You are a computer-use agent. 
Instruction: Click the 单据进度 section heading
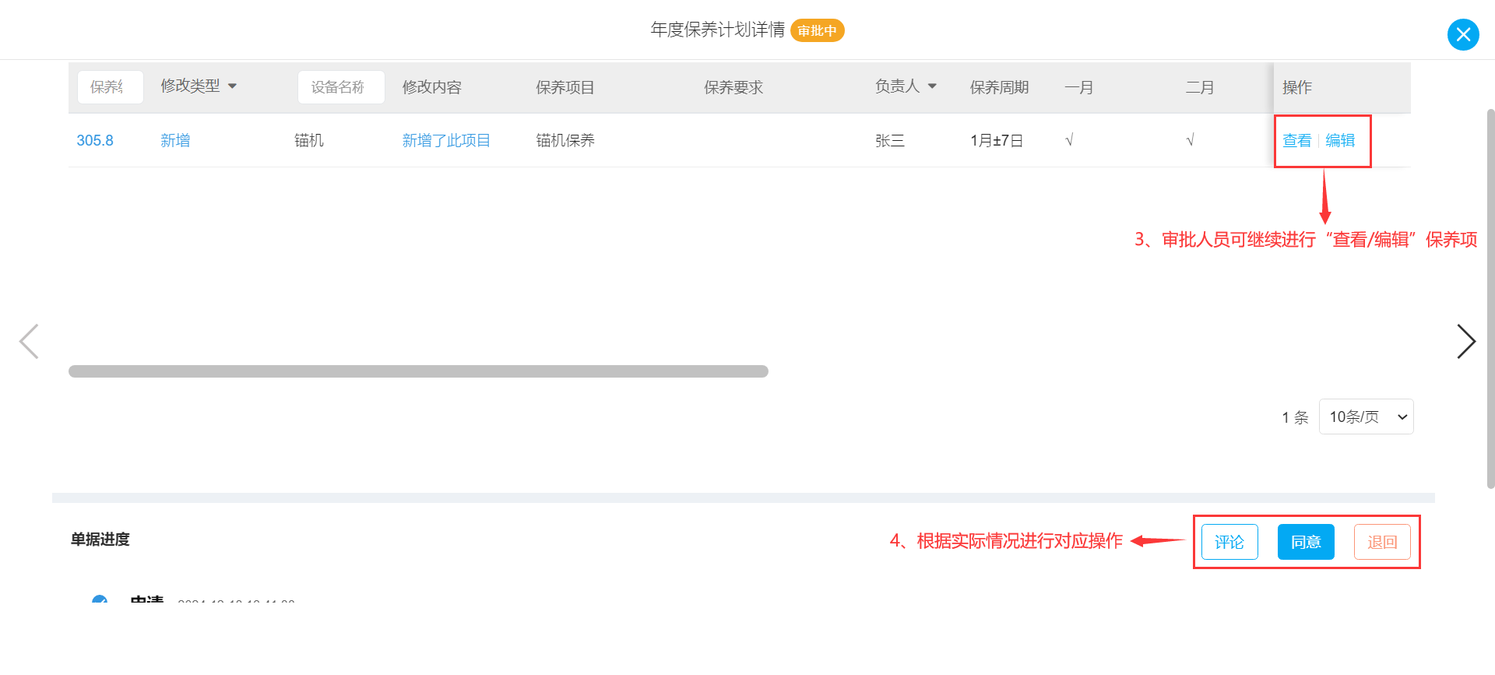[100, 539]
